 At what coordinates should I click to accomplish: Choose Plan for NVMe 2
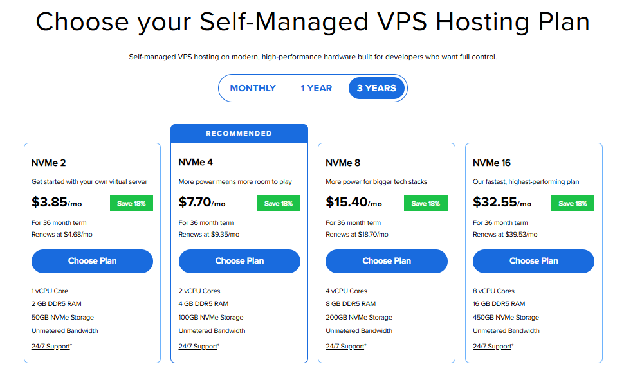[92, 261]
